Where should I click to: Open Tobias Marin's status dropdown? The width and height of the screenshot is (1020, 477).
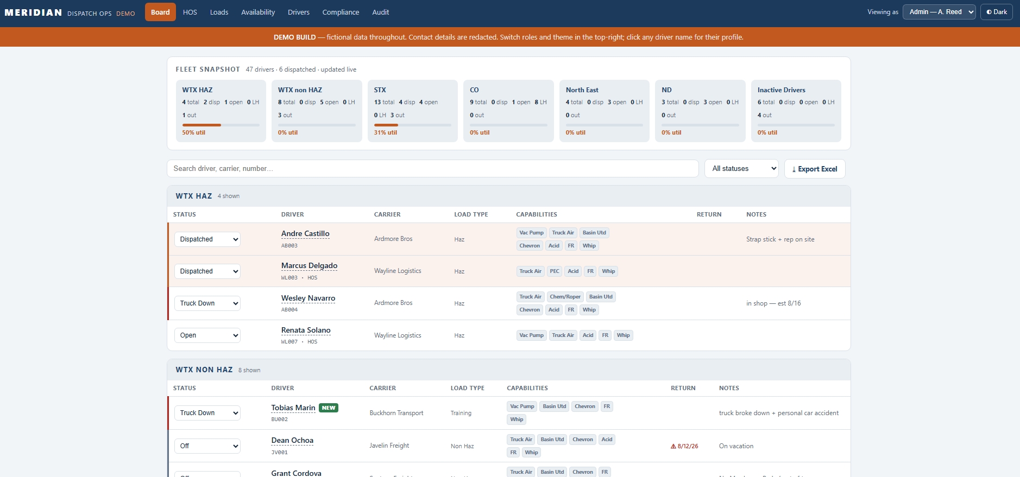tap(207, 412)
